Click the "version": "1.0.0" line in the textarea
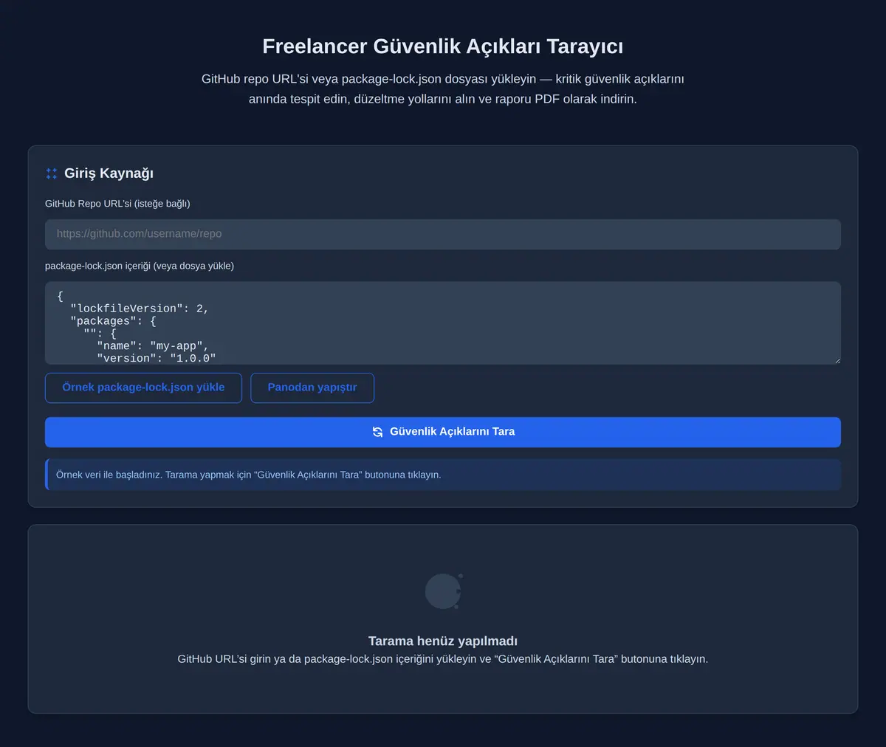886x747 pixels. click(157, 358)
